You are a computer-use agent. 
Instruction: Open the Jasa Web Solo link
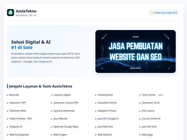105,127
